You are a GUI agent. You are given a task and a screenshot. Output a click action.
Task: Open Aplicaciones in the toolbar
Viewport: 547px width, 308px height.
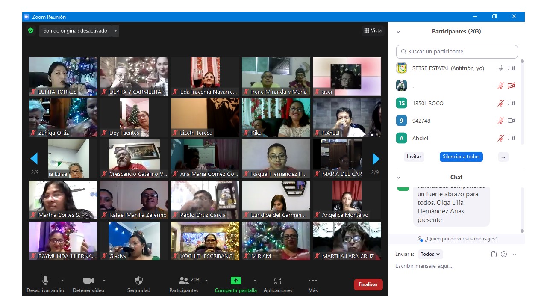pos(278,284)
